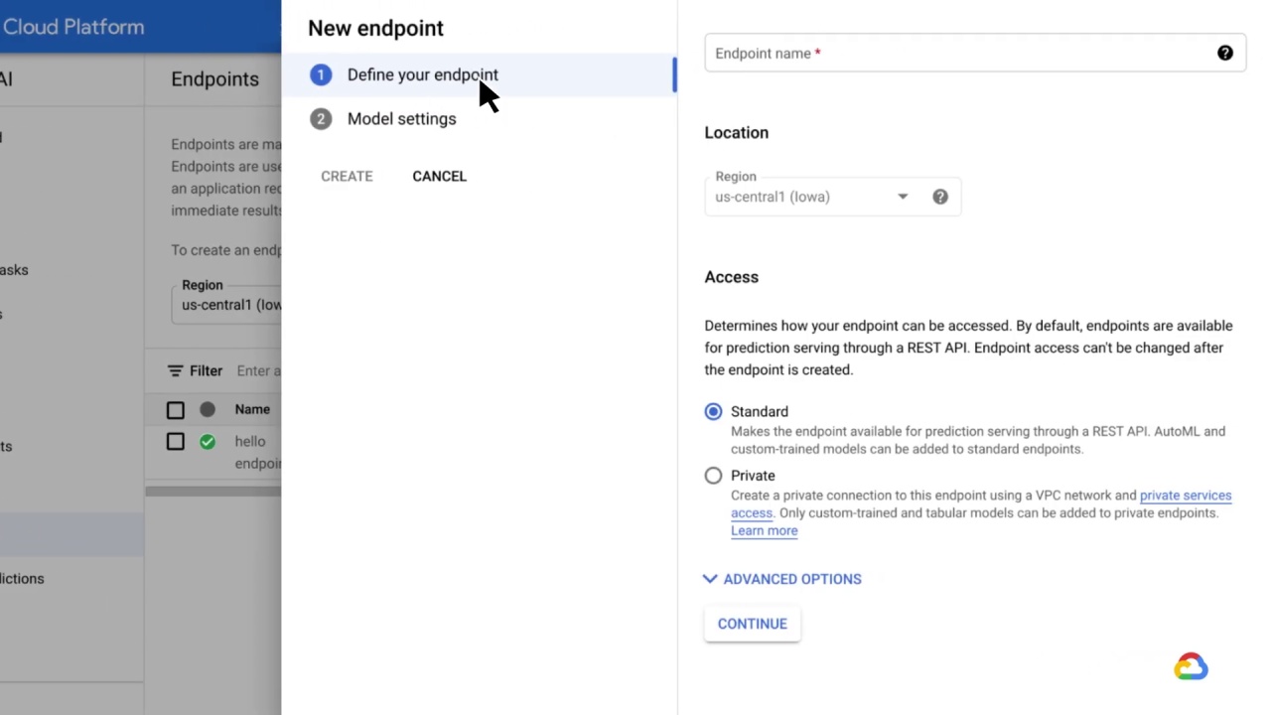
Task: Open the private services access link
Action: pos(1186,496)
